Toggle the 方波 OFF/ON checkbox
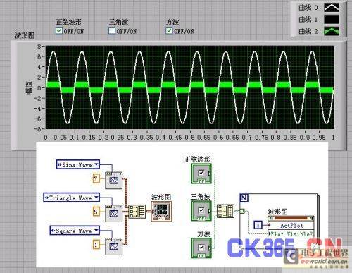The image size is (352, 273). 169,31
